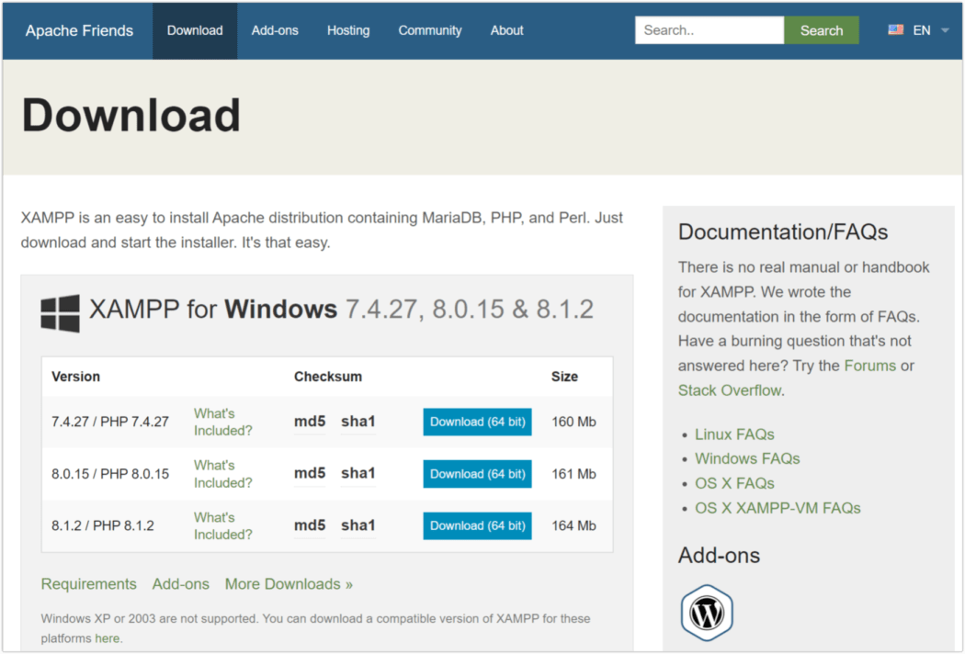The width and height of the screenshot is (965, 654).
Task: Open What's Included for 8.1.2
Action: point(222,526)
